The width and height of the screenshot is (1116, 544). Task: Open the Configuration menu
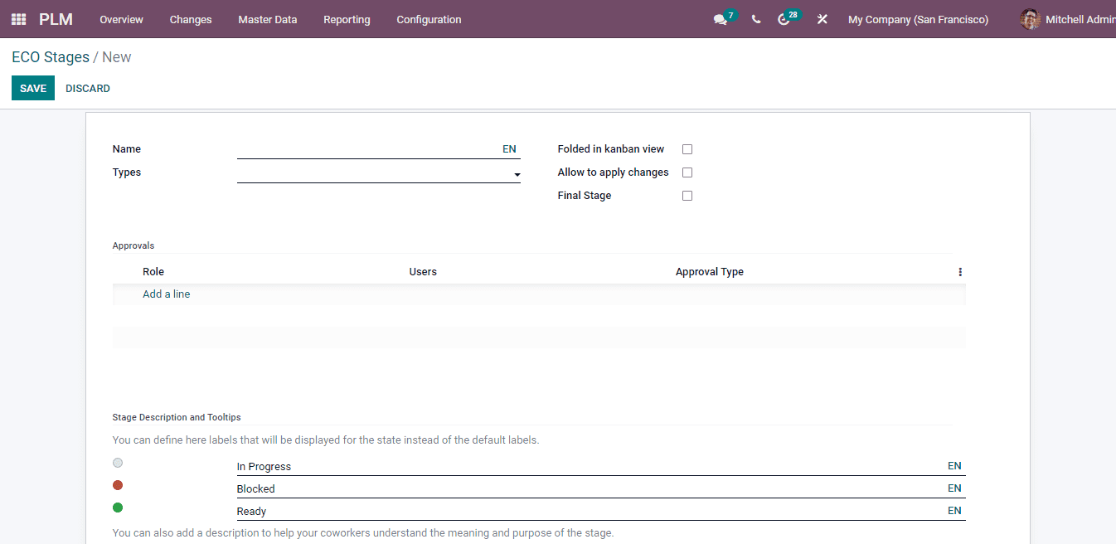[x=428, y=19]
